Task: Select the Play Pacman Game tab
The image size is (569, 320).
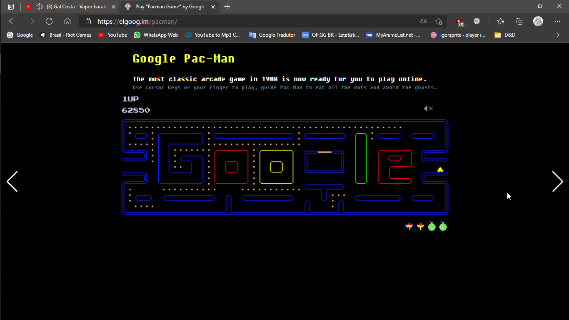Action: tap(170, 7)
